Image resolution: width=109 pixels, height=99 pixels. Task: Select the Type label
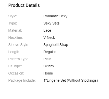click(x=13, y=23)
